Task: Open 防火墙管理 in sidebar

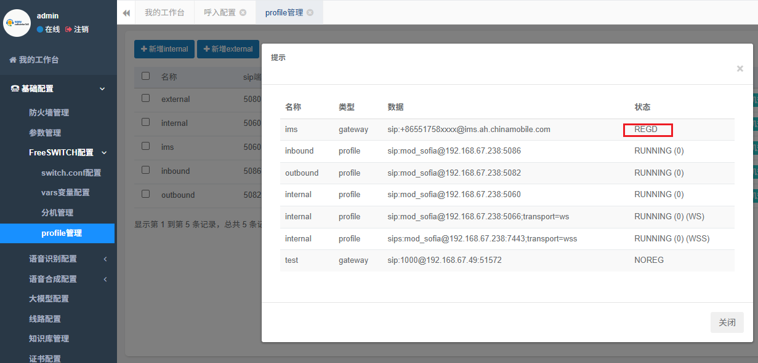Action: point(49,112)
